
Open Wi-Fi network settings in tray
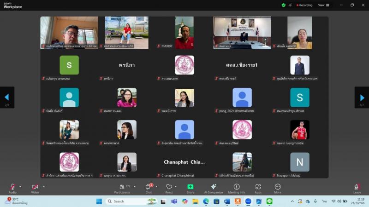pos(333,201)
